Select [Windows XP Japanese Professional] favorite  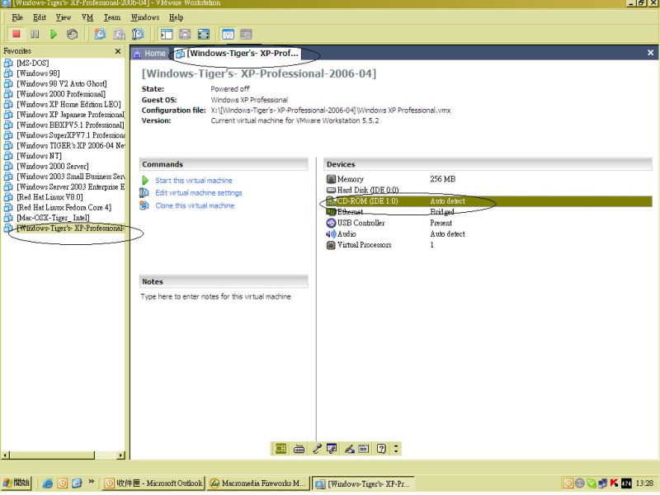pyautogui.click(x=71, y=115)
